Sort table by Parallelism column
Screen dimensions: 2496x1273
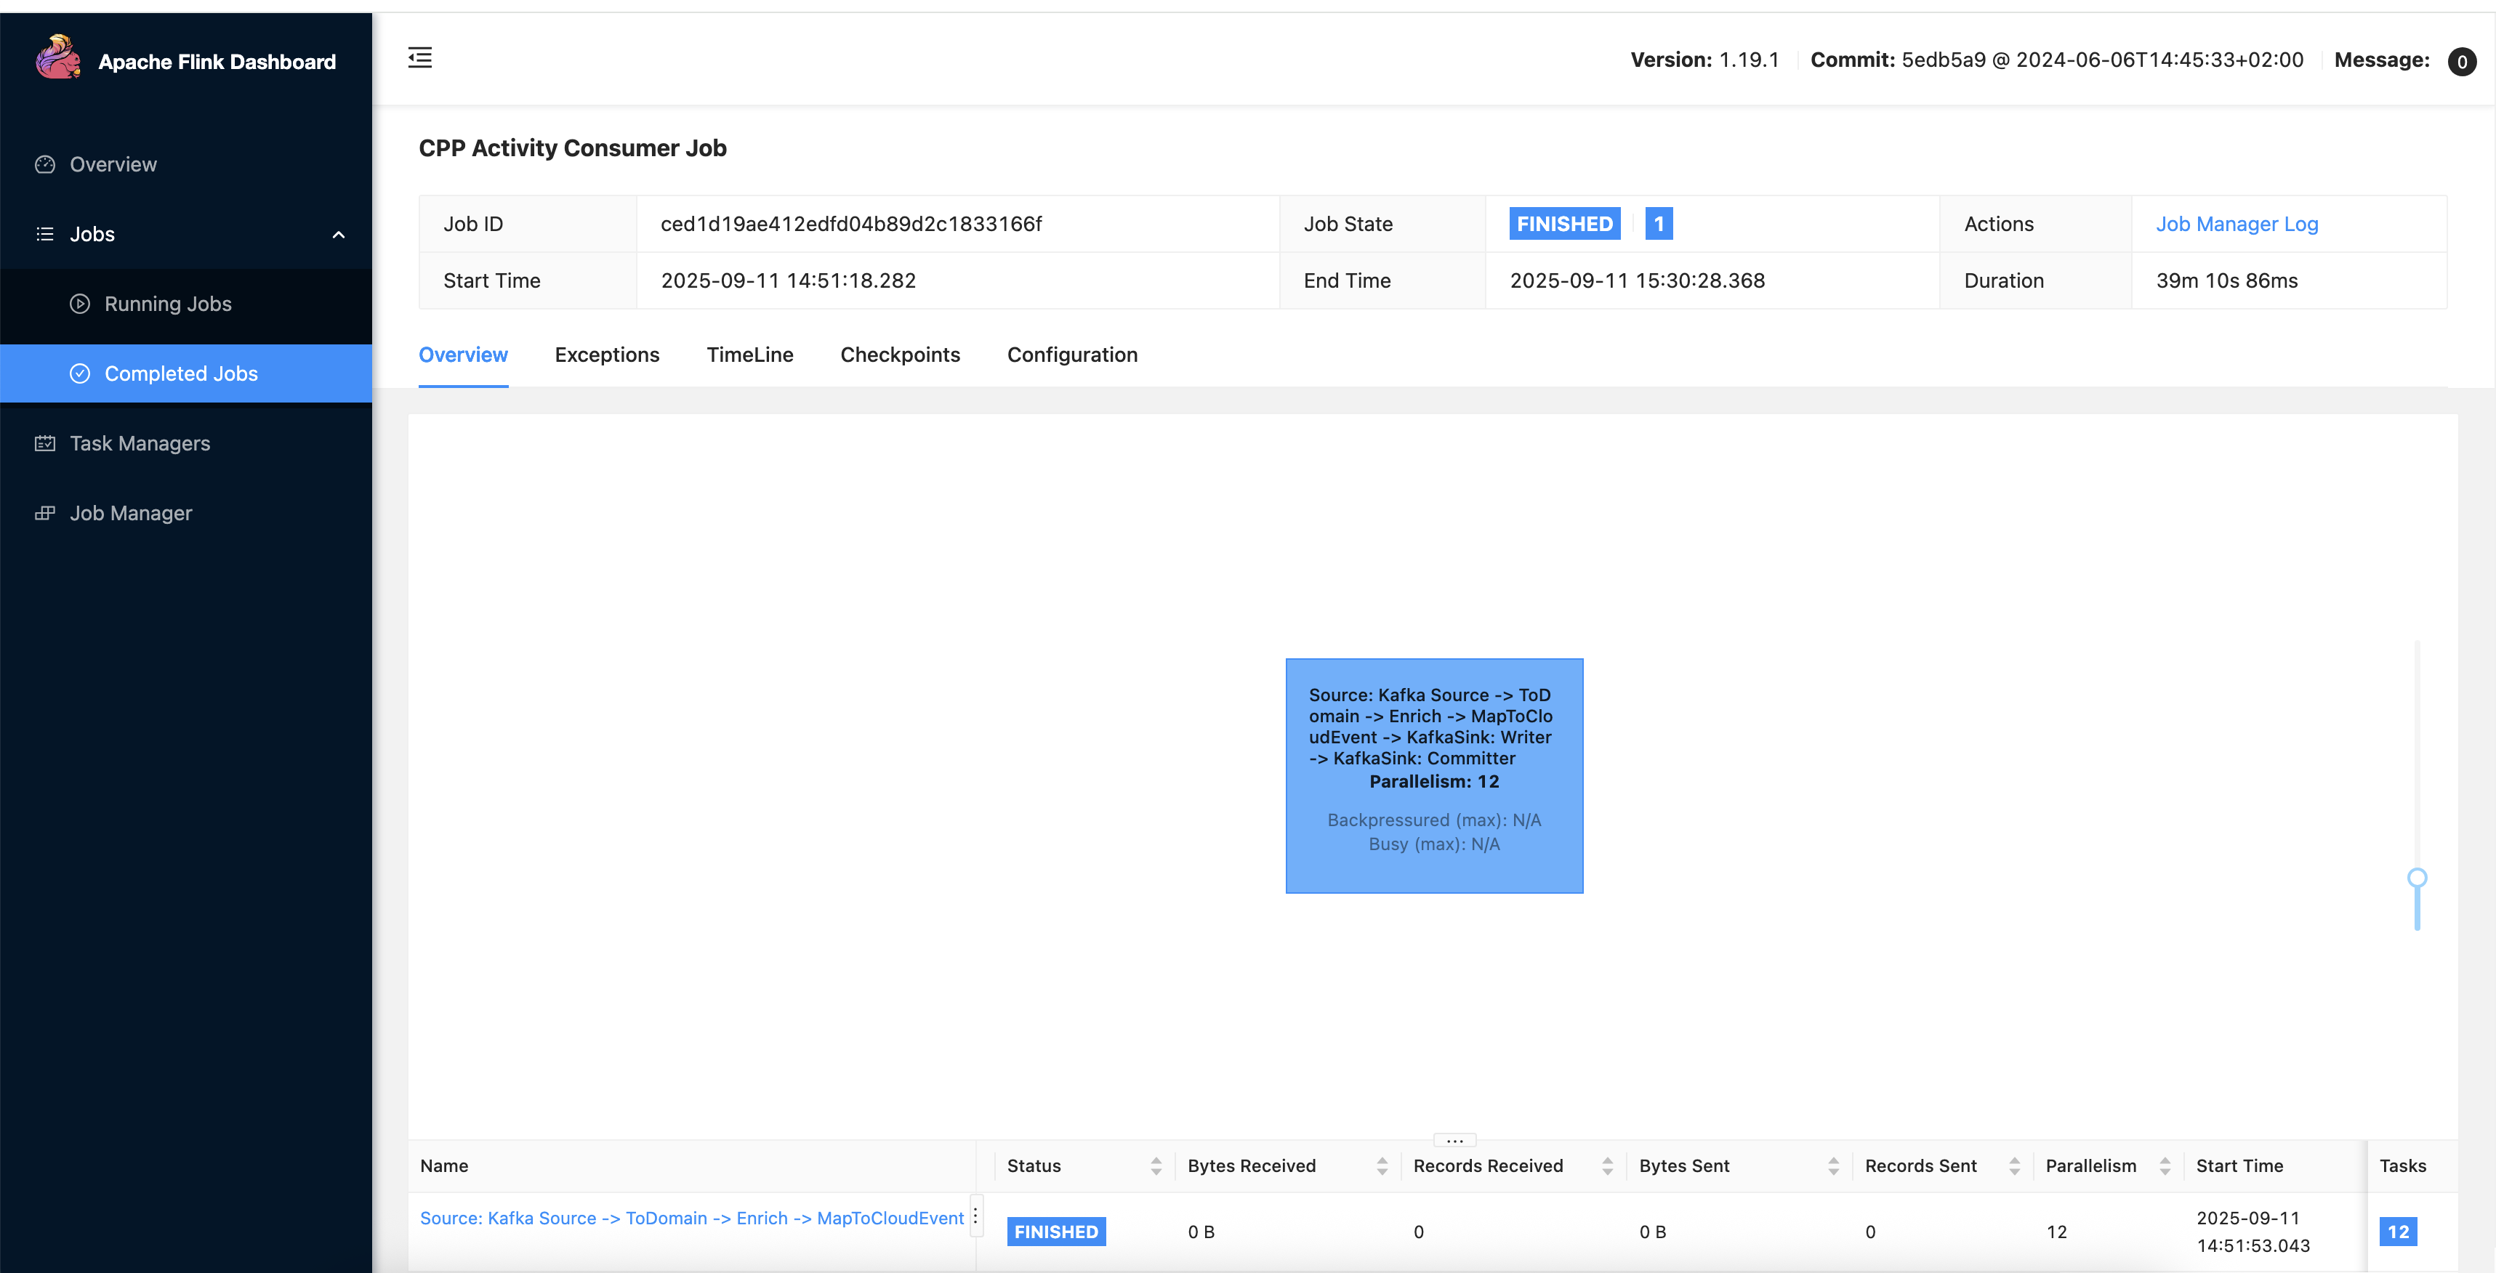[2165, 1166]
